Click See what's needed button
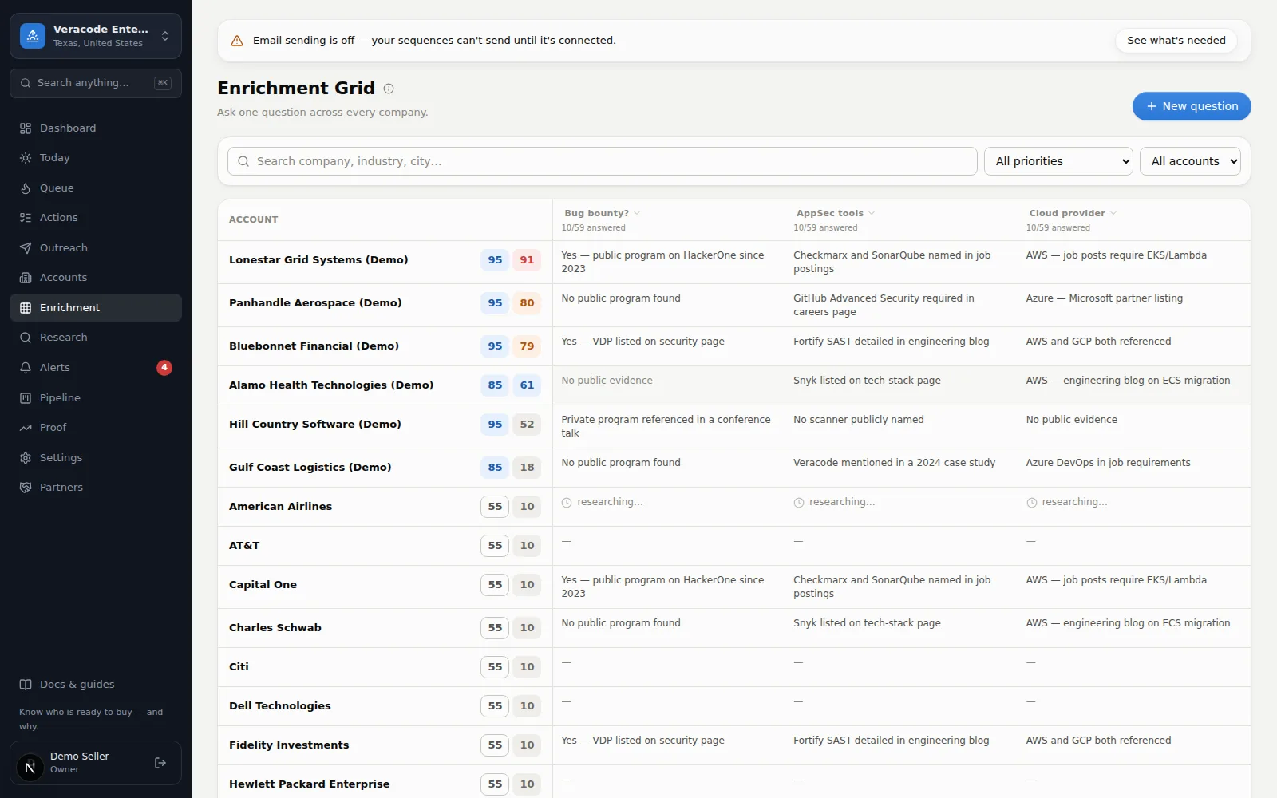The height and width of the screenshot is (798, 1277). (x=1176, y=41)
